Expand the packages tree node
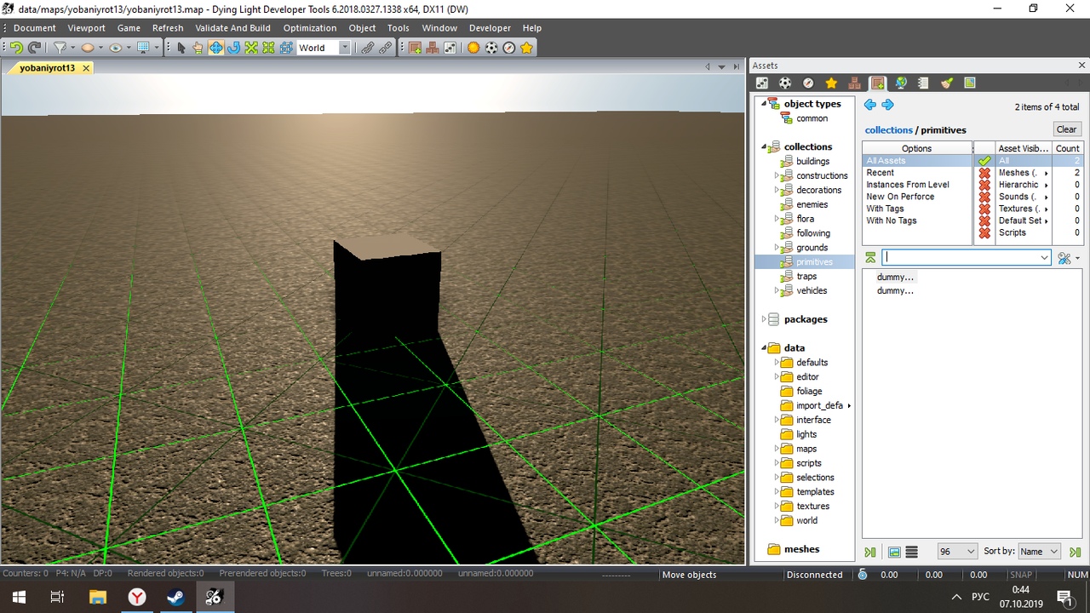 pyautogui.click(x=764, y=319)
